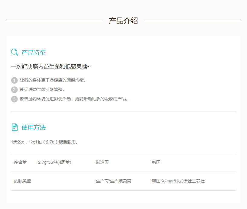
Task: Click the number 2 circle badge
Action: 14,90
